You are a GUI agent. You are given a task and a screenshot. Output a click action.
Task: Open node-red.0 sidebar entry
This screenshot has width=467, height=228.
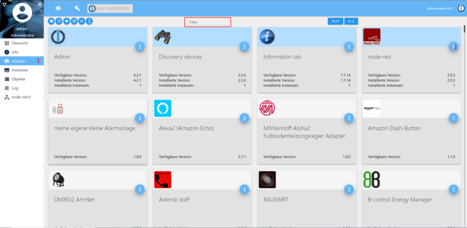pos(22,97)
